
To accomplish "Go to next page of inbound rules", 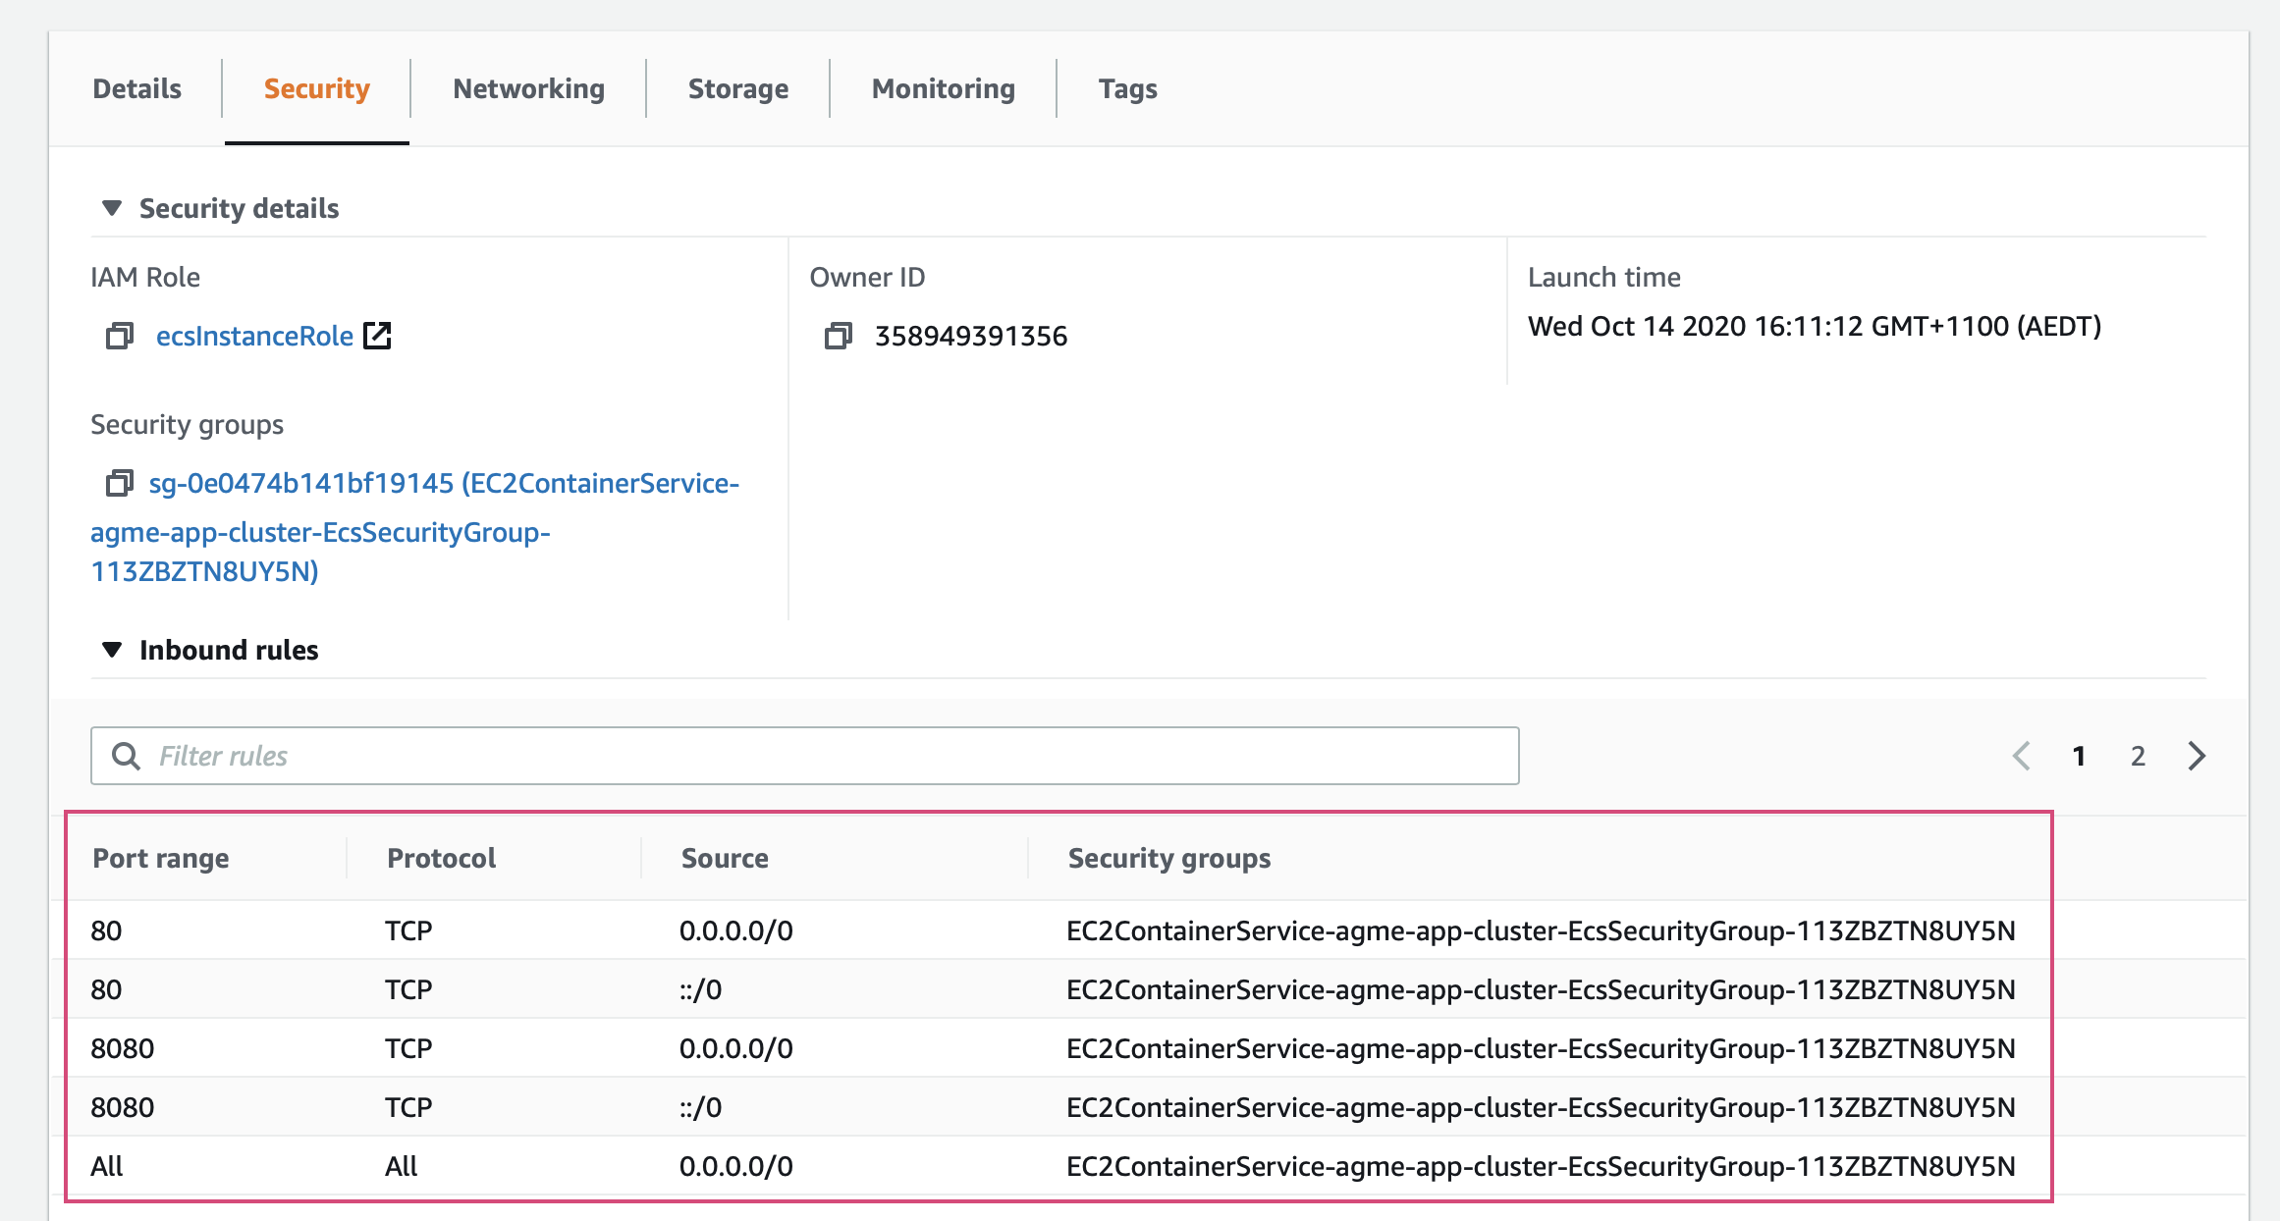I will (x=2197, y=756).
